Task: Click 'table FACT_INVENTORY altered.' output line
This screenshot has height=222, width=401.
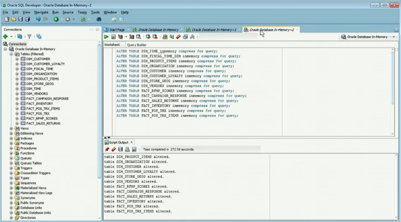Action: click(x=134, y=201)
